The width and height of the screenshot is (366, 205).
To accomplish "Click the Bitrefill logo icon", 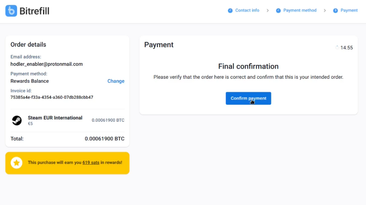I will pyautogui.click(x=11, y=11).
